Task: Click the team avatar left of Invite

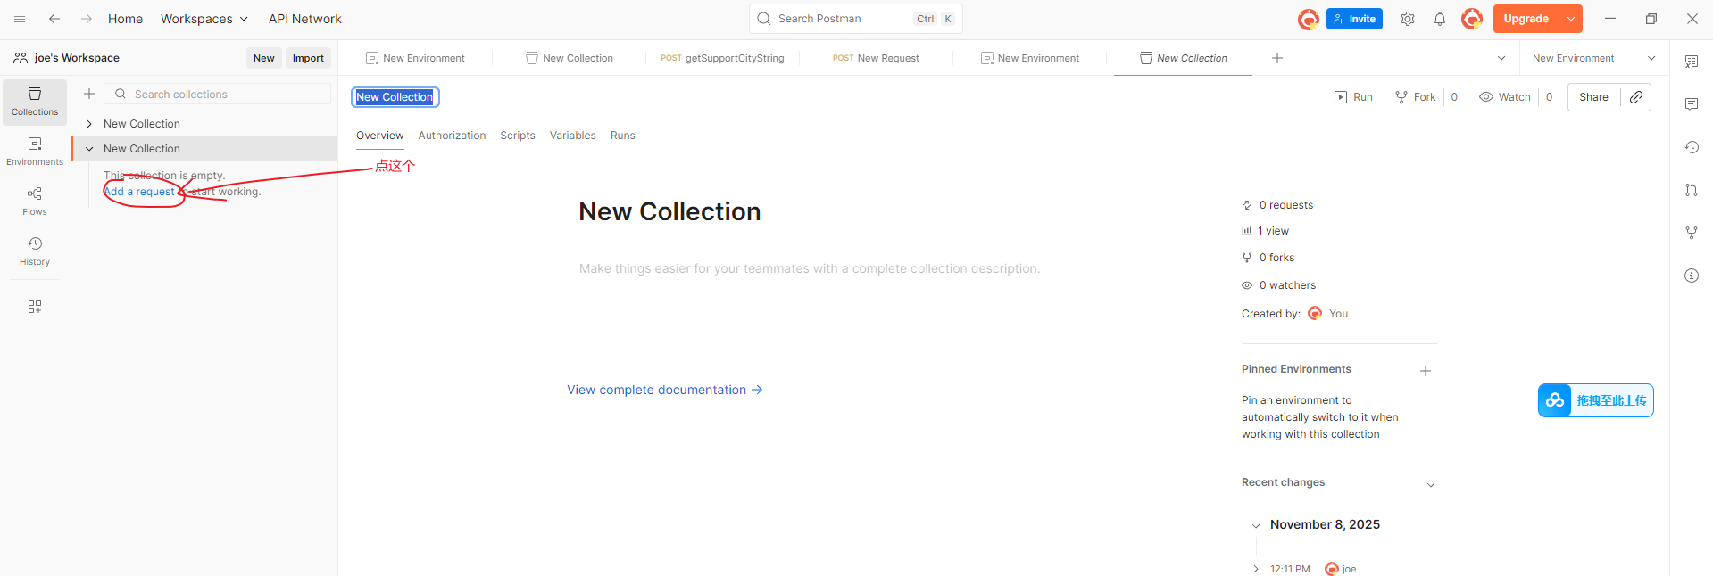Action: (x=1309, y=19)
